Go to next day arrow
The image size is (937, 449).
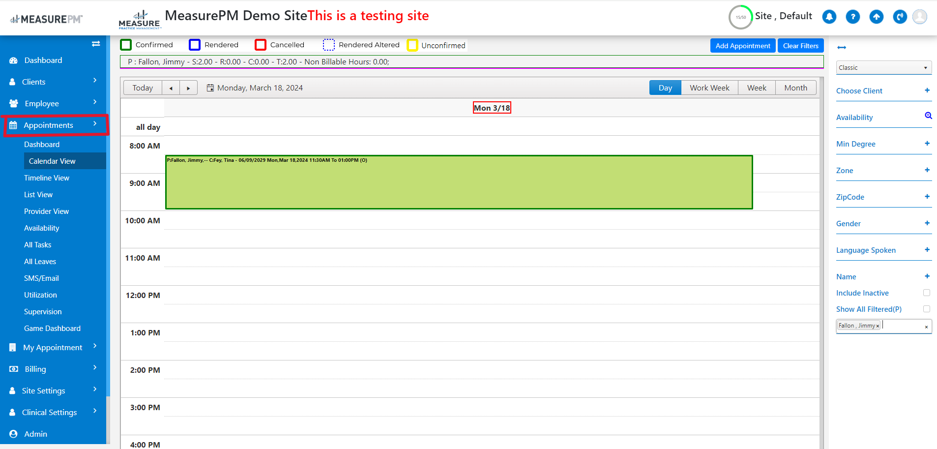188,88
